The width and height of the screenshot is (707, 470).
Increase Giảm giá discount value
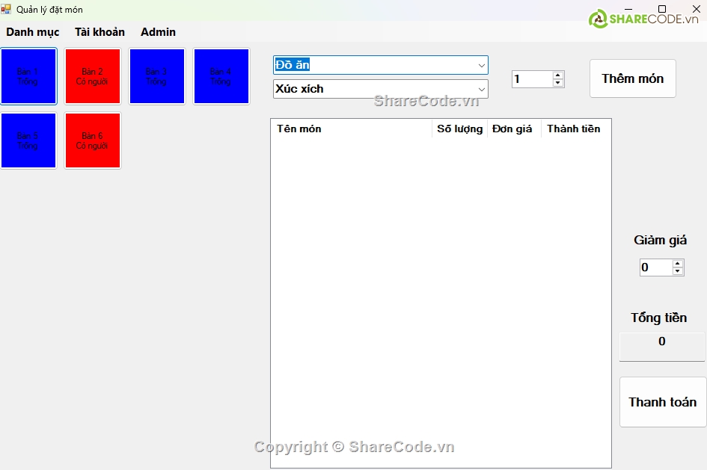pyautogui.click(x=678, y=263)
